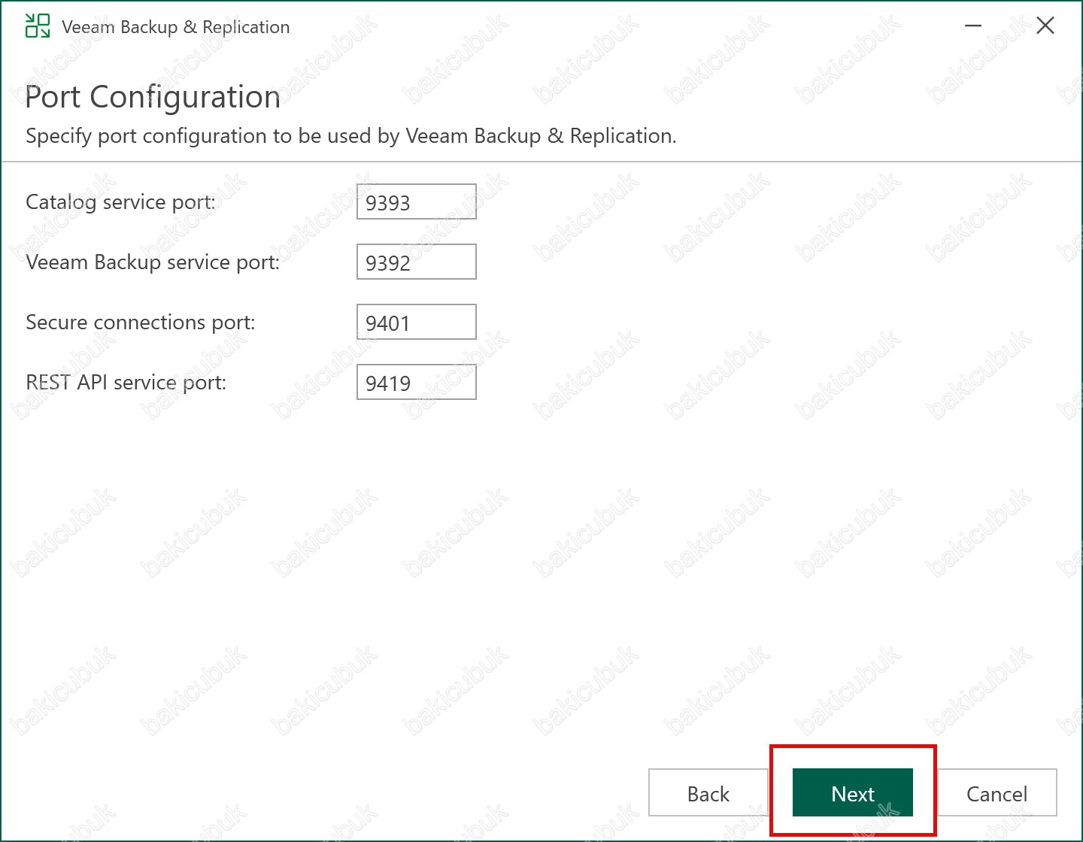Viewport: 1083px width, 842px height.
Task: Select the Veeam Backup service port field
Action: click(x=416, y=262)
